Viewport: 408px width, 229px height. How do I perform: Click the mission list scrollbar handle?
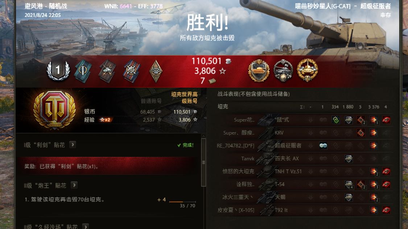(x=203, y=162)
